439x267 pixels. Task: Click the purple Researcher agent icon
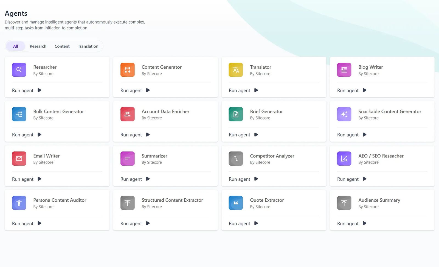[x=19, y=70]
